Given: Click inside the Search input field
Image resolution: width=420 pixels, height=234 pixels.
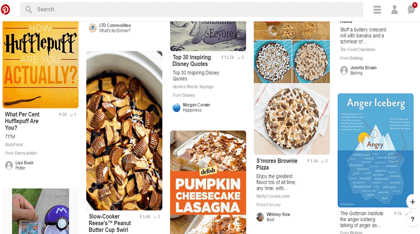Looking at the screenshot, I should [192, 9].
